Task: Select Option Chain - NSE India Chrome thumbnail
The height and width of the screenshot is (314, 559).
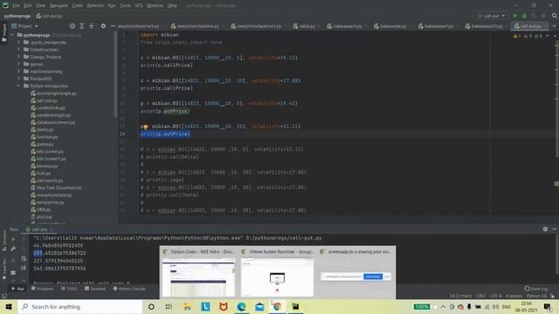Action: tap(198, 272)
